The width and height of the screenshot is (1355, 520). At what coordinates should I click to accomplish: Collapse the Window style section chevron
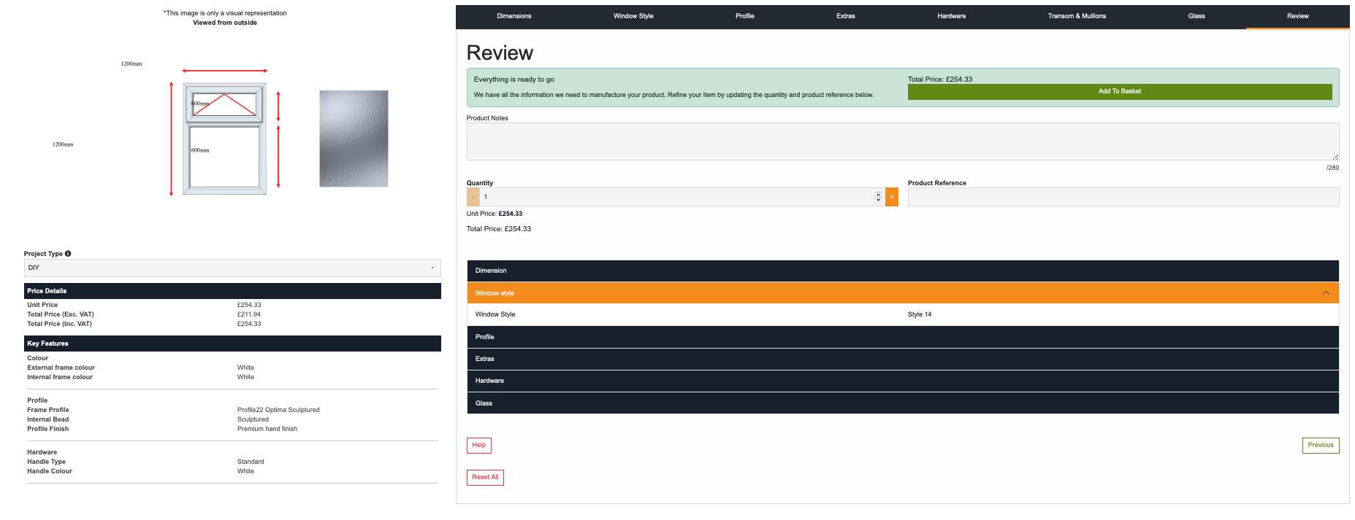click(1325, 293)
